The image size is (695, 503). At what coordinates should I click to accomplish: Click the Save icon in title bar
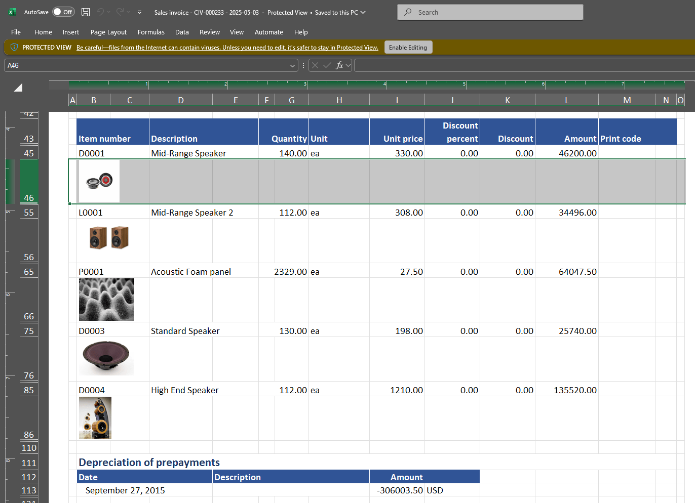pyautogui.click(x=86, y=12)
